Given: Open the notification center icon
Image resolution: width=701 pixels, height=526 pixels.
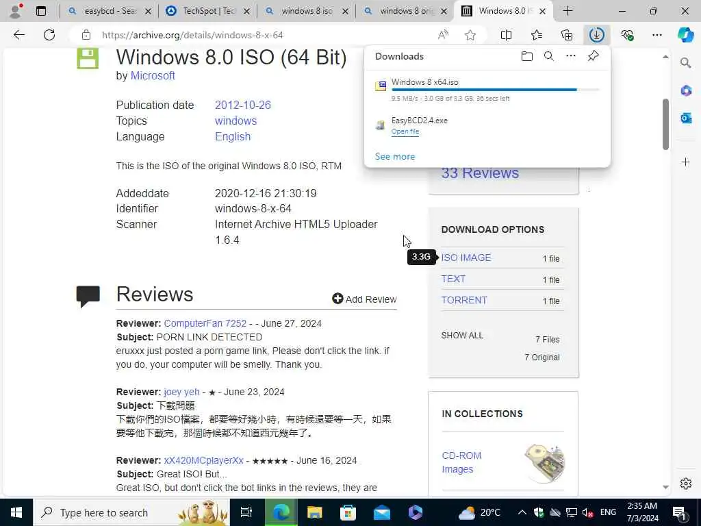Looking at the screenshot, I should tap(678, 512).
